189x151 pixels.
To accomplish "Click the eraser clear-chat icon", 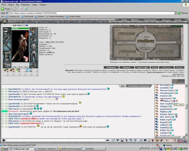I will click(113, 140).
